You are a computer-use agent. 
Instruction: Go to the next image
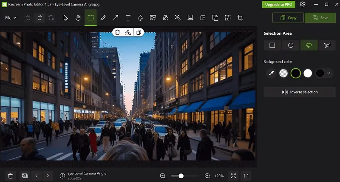tap(48, 176)
